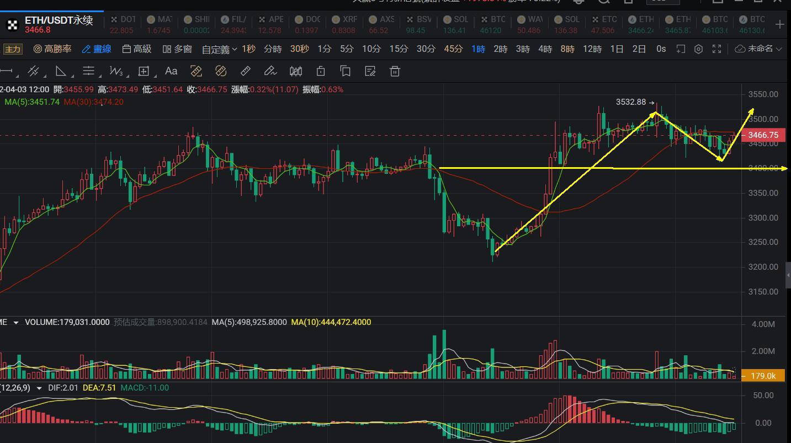The height and width of the screenshot is (443, 791).
Task: Open the VOLUME indicator dropdown arrow
Action: (x=16, y=322)
